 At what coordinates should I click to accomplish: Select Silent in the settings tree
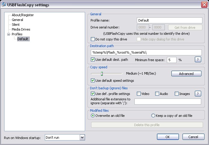(16, 25)
